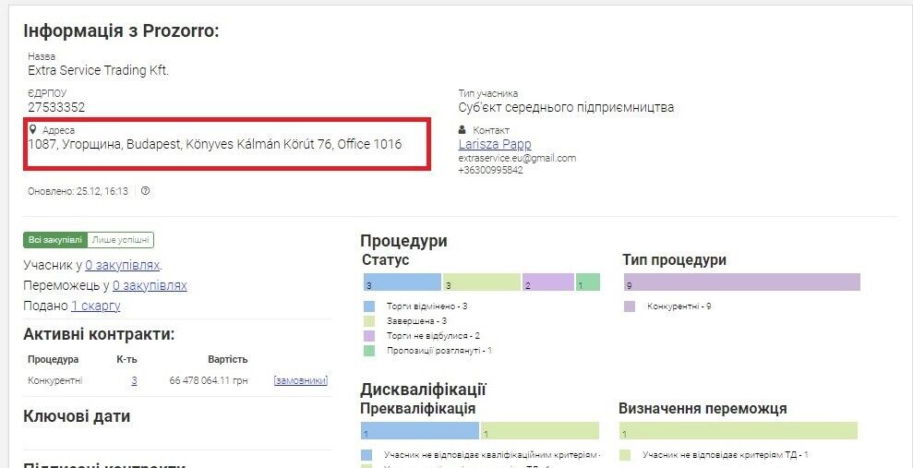913x468 pixels.
Task: Click contract count 3 in Конкурентні row
Action: point(134,380)
